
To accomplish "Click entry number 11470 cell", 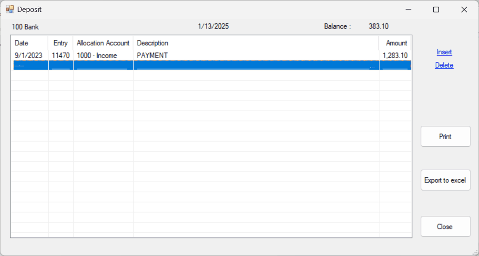I will (x=61, y=56).
